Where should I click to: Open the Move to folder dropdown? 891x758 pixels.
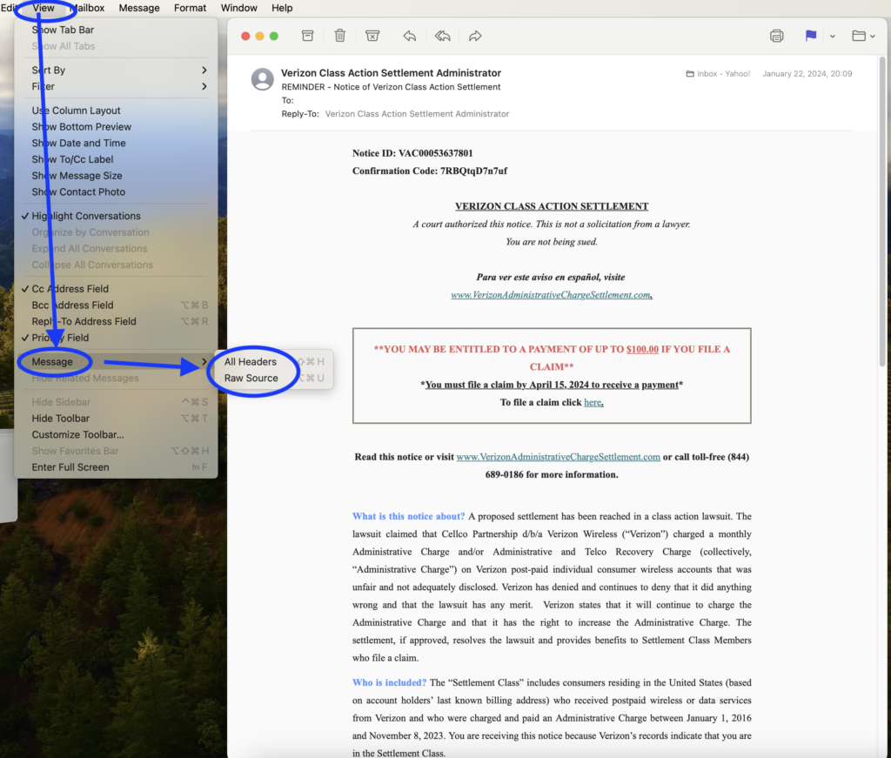(x=863, y=36)
